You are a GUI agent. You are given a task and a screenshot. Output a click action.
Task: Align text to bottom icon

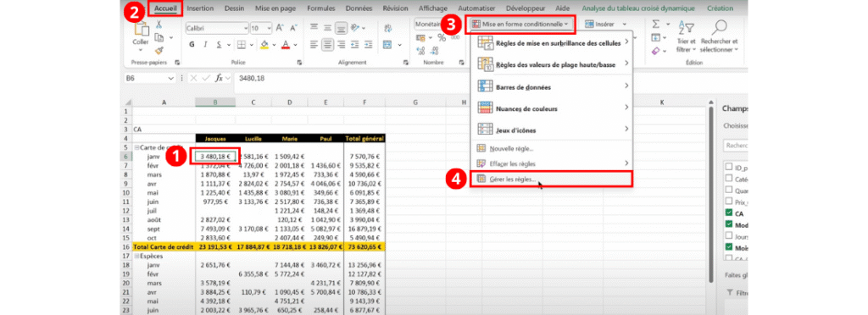tap(342, 27)
